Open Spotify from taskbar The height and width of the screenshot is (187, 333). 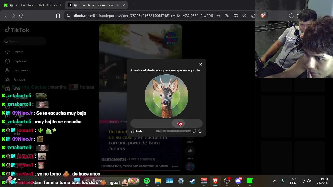[147, 181]
